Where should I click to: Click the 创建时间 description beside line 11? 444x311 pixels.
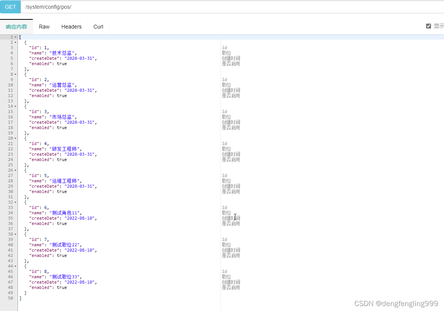pos(231,90)
